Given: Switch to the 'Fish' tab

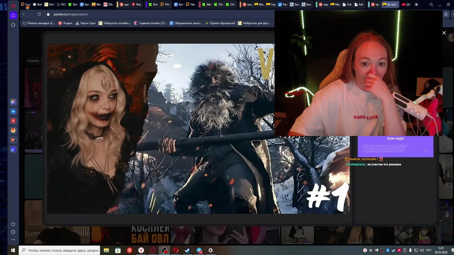Looking at the screenshot, I should [347, 5].
